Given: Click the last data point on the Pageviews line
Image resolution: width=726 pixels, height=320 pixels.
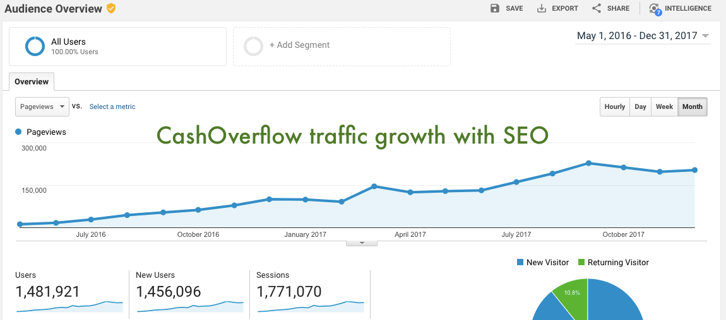Looking at the screenshot, I should (695, 170).
